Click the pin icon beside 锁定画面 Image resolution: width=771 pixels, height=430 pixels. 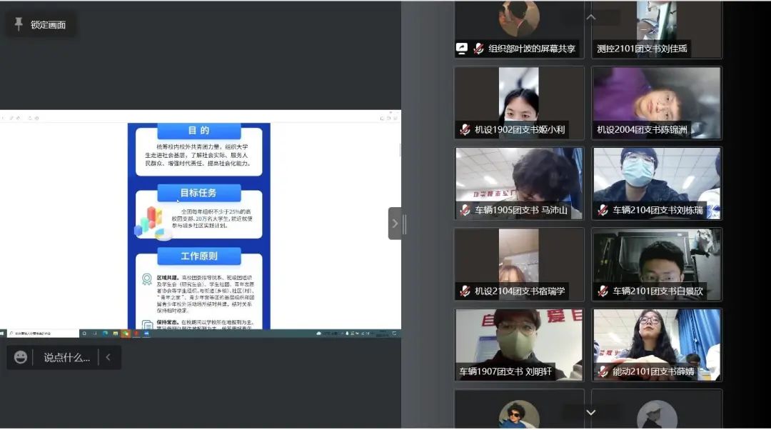point(19,24)
